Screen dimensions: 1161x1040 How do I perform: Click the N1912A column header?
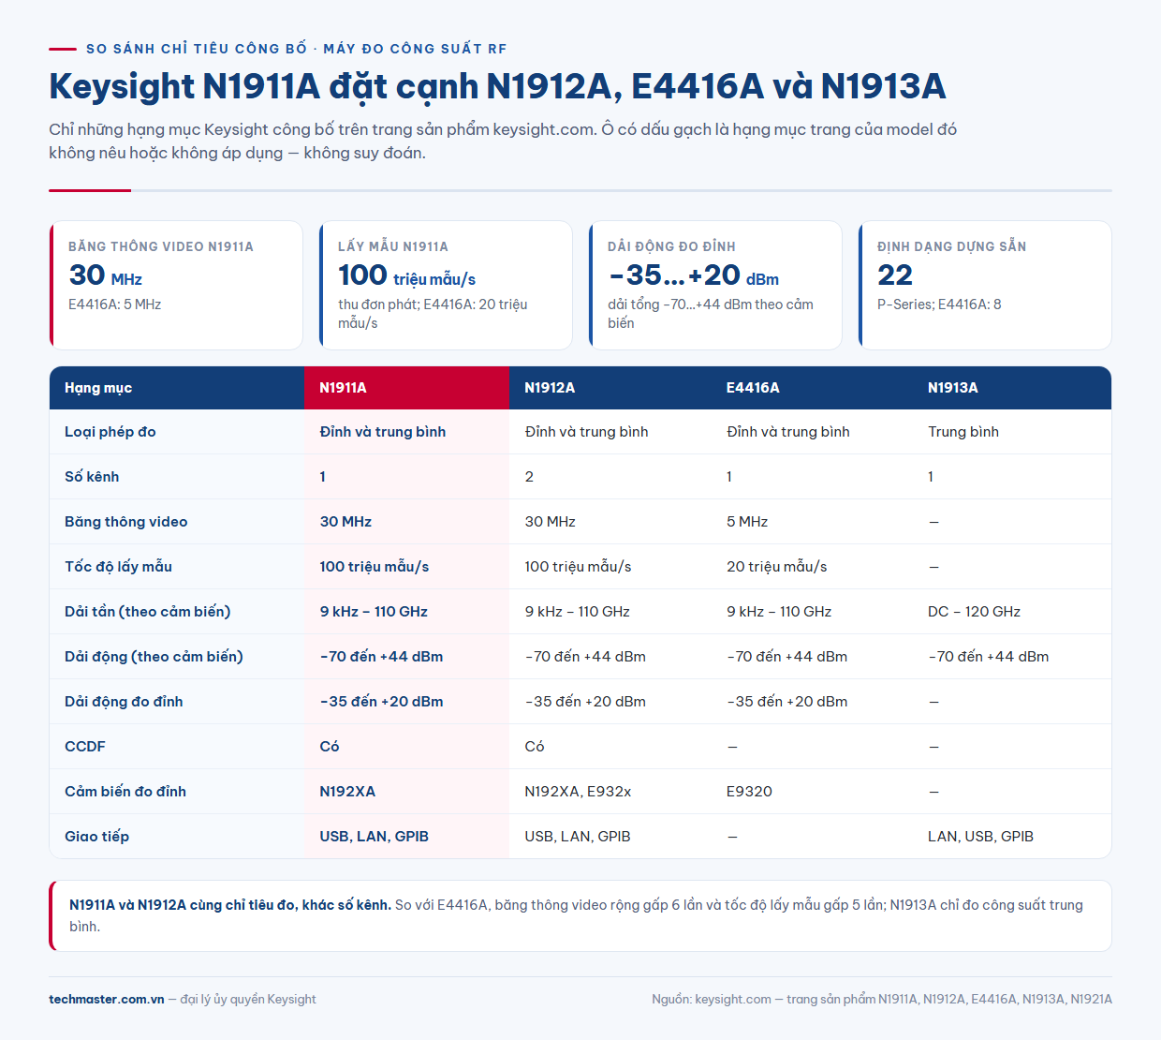click(610, 388)
